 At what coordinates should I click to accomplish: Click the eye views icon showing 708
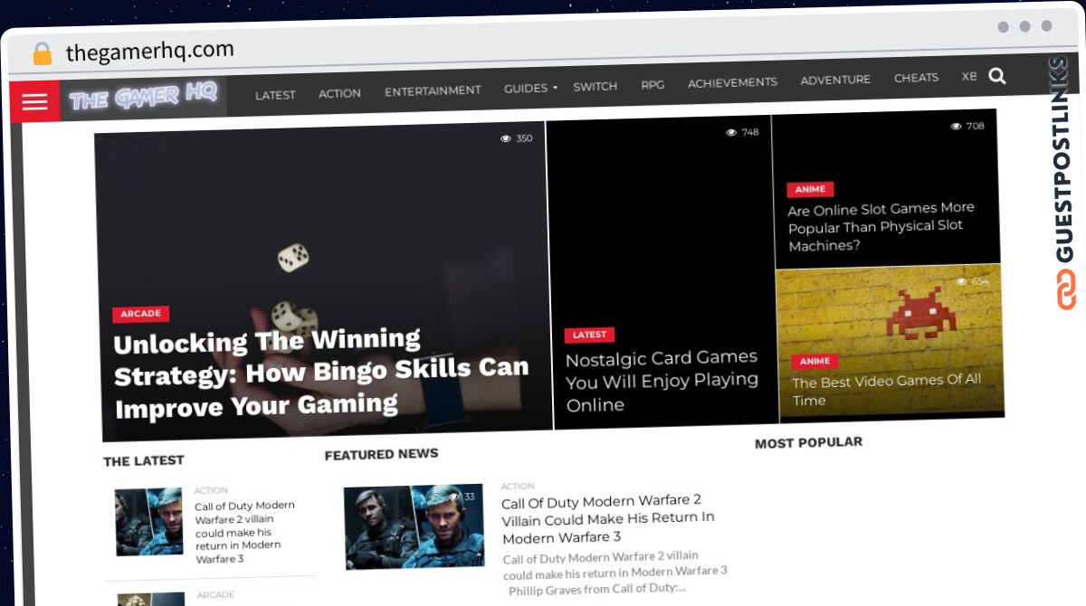957,126
